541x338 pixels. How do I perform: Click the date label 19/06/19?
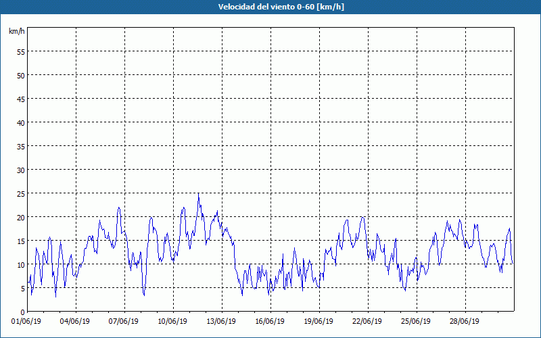pyautogui.click(x=319, y=322)
